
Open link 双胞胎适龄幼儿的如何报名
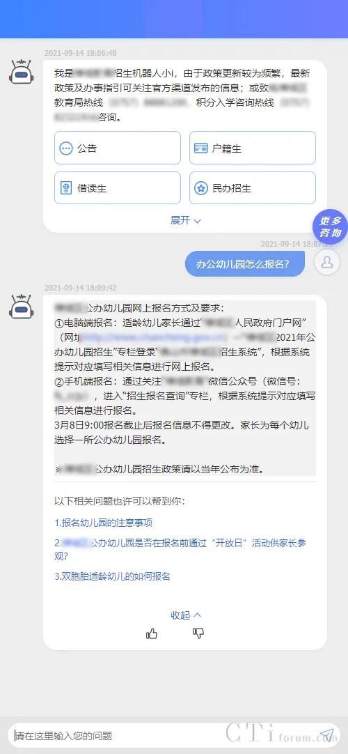(x=112, y=576)
